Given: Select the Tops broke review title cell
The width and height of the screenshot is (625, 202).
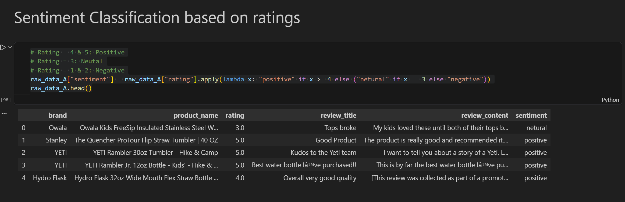Looking at the screenshot, I should (x=340, y=128).
